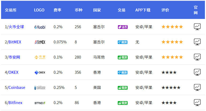Viewport: 206px width, 111px height.
Task: Open the Coinbase exchange link
Action: [x=17, y=88]
